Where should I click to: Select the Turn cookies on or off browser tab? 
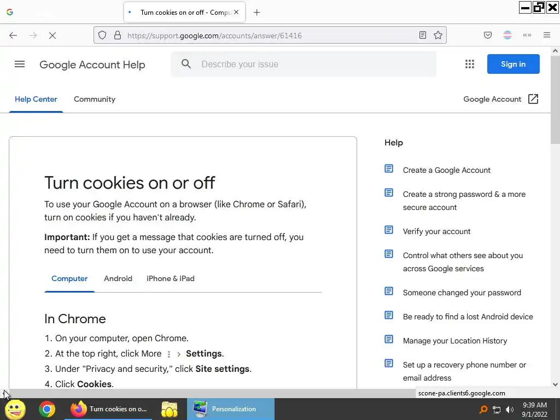click(184, 12)
